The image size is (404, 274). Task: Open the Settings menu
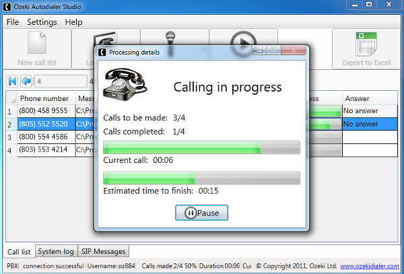click(x=42, y=22)
